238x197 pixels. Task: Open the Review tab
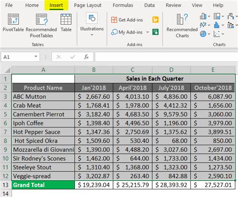click(x=174, y=5)
